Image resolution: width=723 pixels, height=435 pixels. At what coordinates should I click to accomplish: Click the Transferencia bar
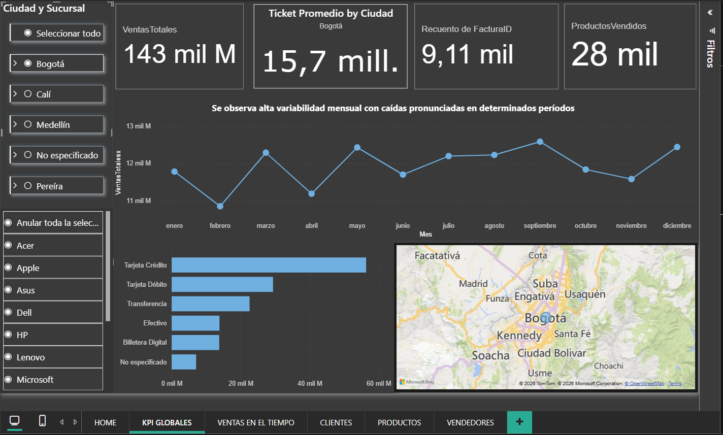pos(211,304)
